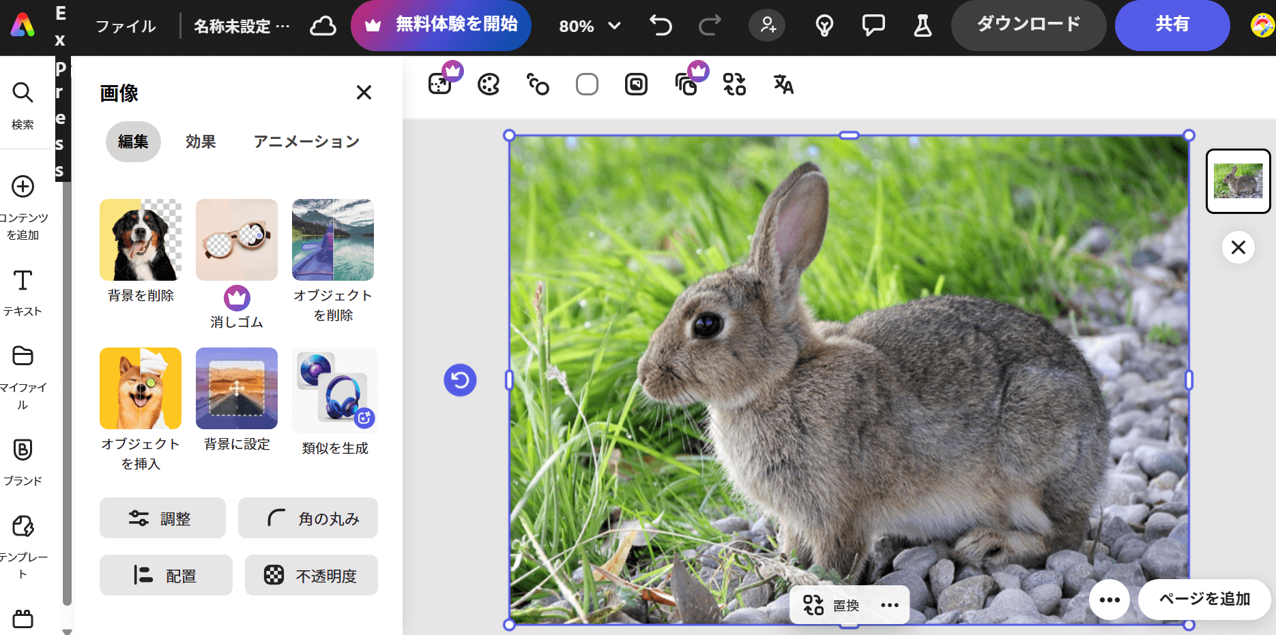This screenshot has height=635, width=1276.
Task: Open the color palette theme icon
Action: click(489, 84)
